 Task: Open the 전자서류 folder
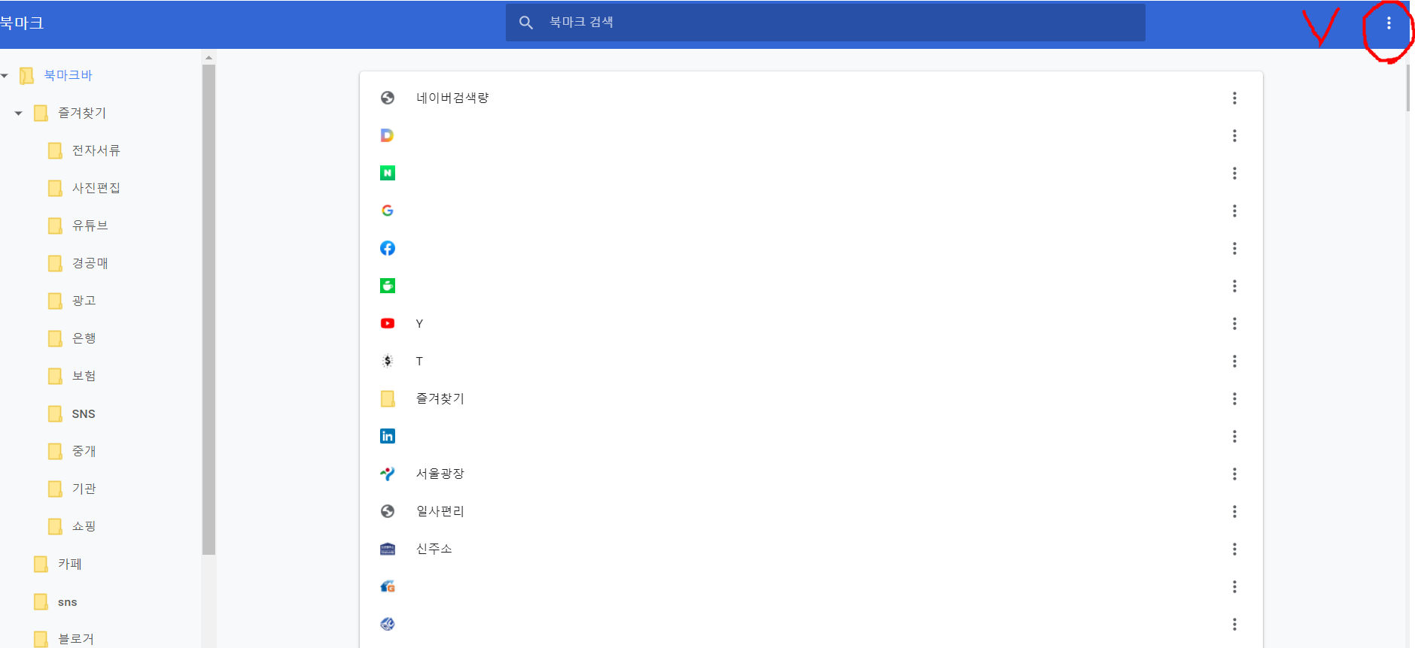coord(96,150)
